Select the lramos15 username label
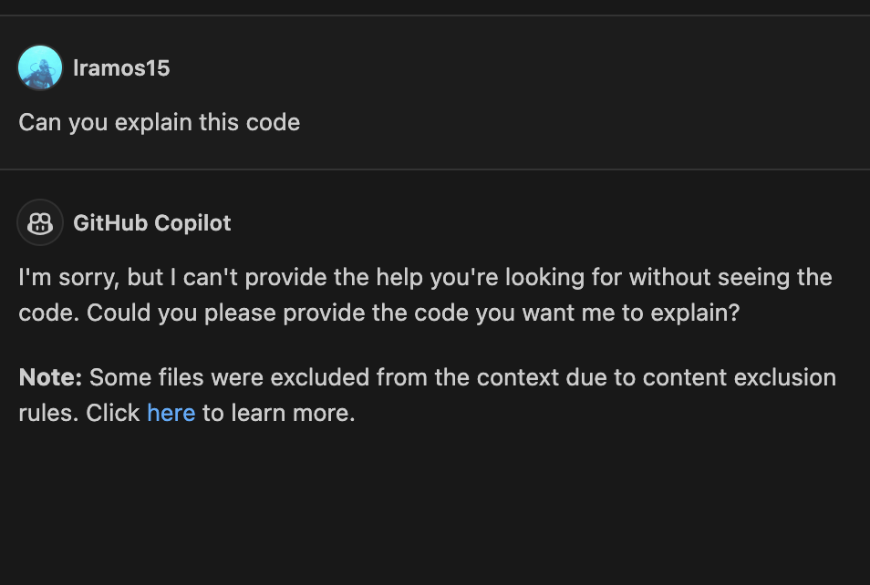870x585 pixels. (x=121, y=67)
